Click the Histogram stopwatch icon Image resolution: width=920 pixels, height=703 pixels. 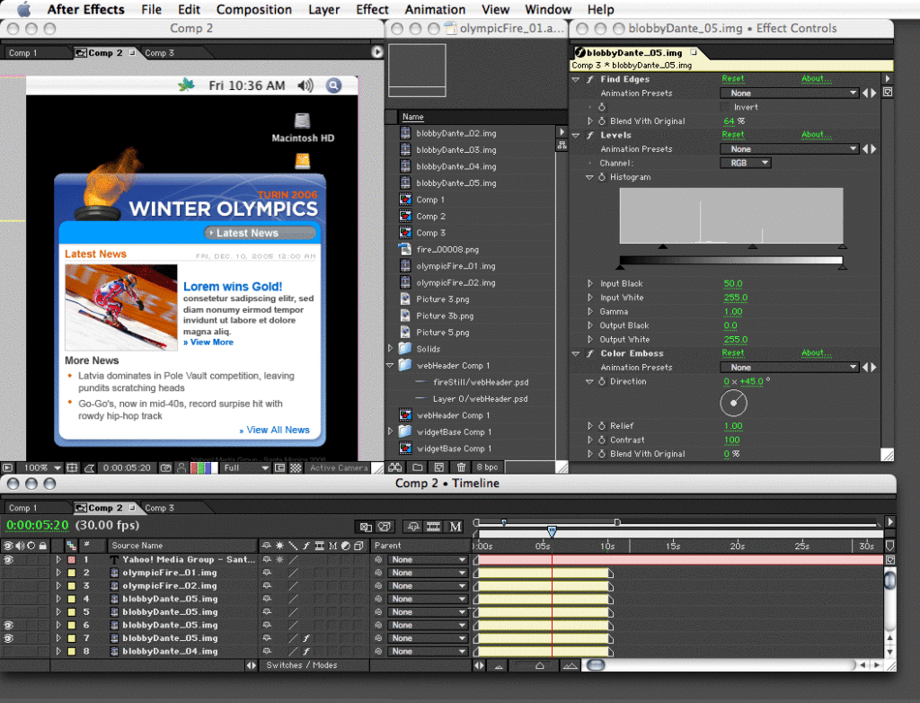coord(601,177)
